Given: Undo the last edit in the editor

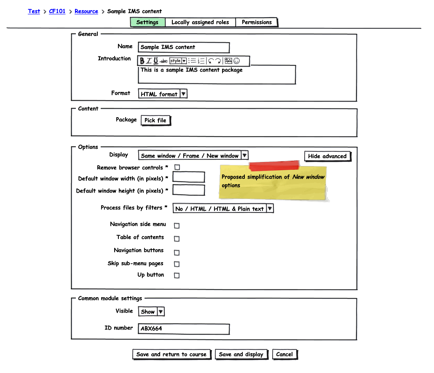Looking at the screenshot, I should click(x=211, y=61).
